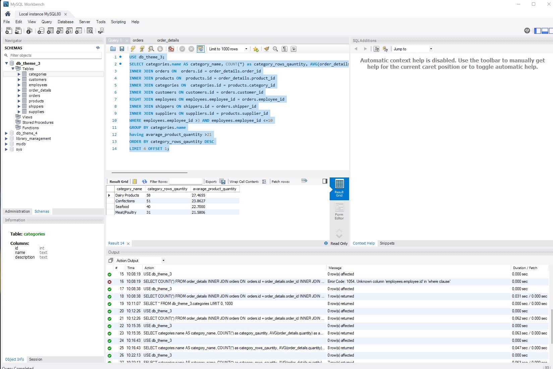
Task: Expand db_theme_4 schema node
Action: (6, 133)
